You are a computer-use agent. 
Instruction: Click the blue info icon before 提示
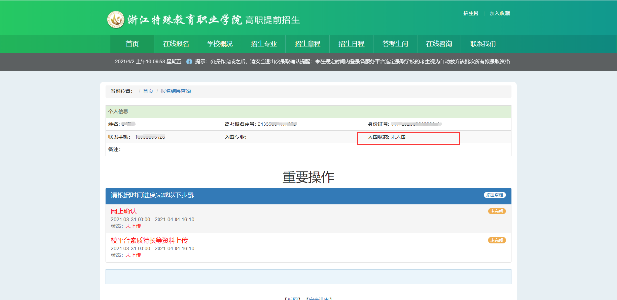coord(189,62)
